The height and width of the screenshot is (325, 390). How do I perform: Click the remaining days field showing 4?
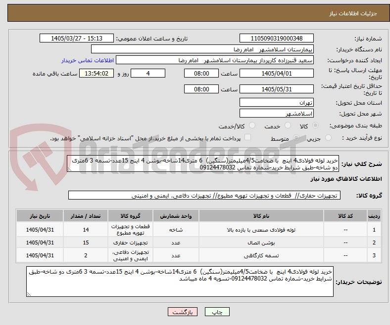click(148, 73)
